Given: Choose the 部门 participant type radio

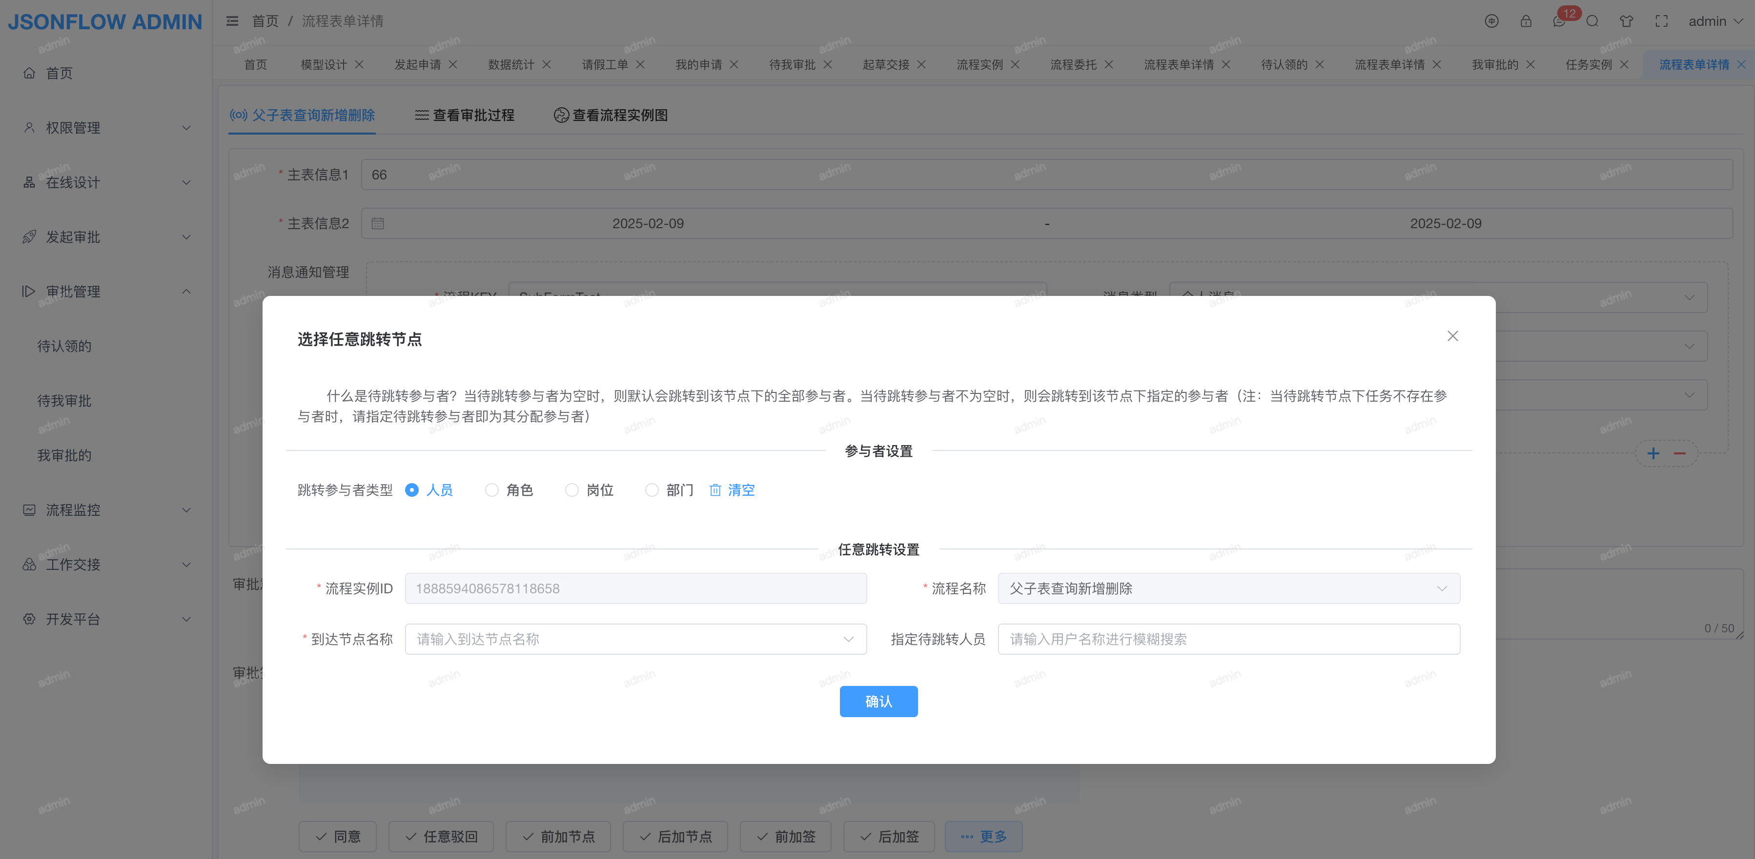Looking at the screenshot, I should pos(652,490).
